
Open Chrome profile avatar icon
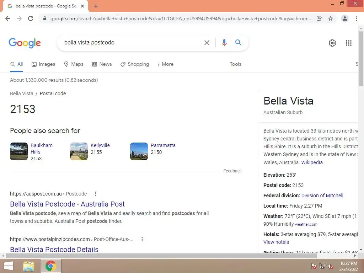pos(345,18)
